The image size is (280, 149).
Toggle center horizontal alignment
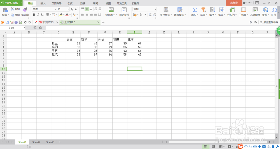click(x=87, y=15)
